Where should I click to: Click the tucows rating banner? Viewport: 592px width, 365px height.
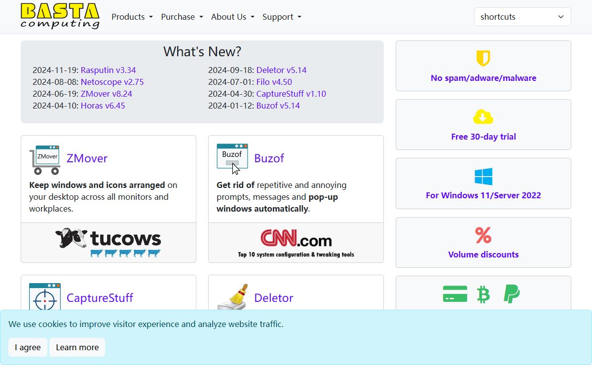click(109, 243)
